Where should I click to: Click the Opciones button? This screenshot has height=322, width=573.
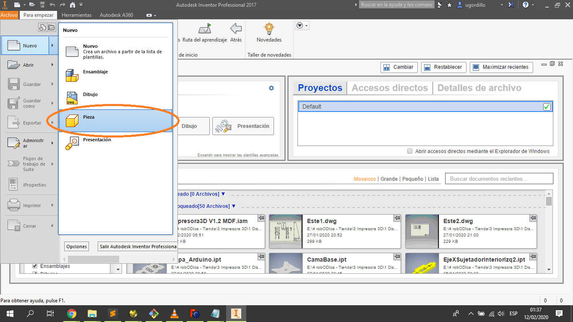(x=76, y=247)
